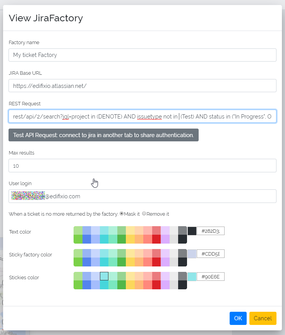Viewport: 285px width, 335px height.
Task: Click the Sticky factory color hex field
Action: point(210,254)
